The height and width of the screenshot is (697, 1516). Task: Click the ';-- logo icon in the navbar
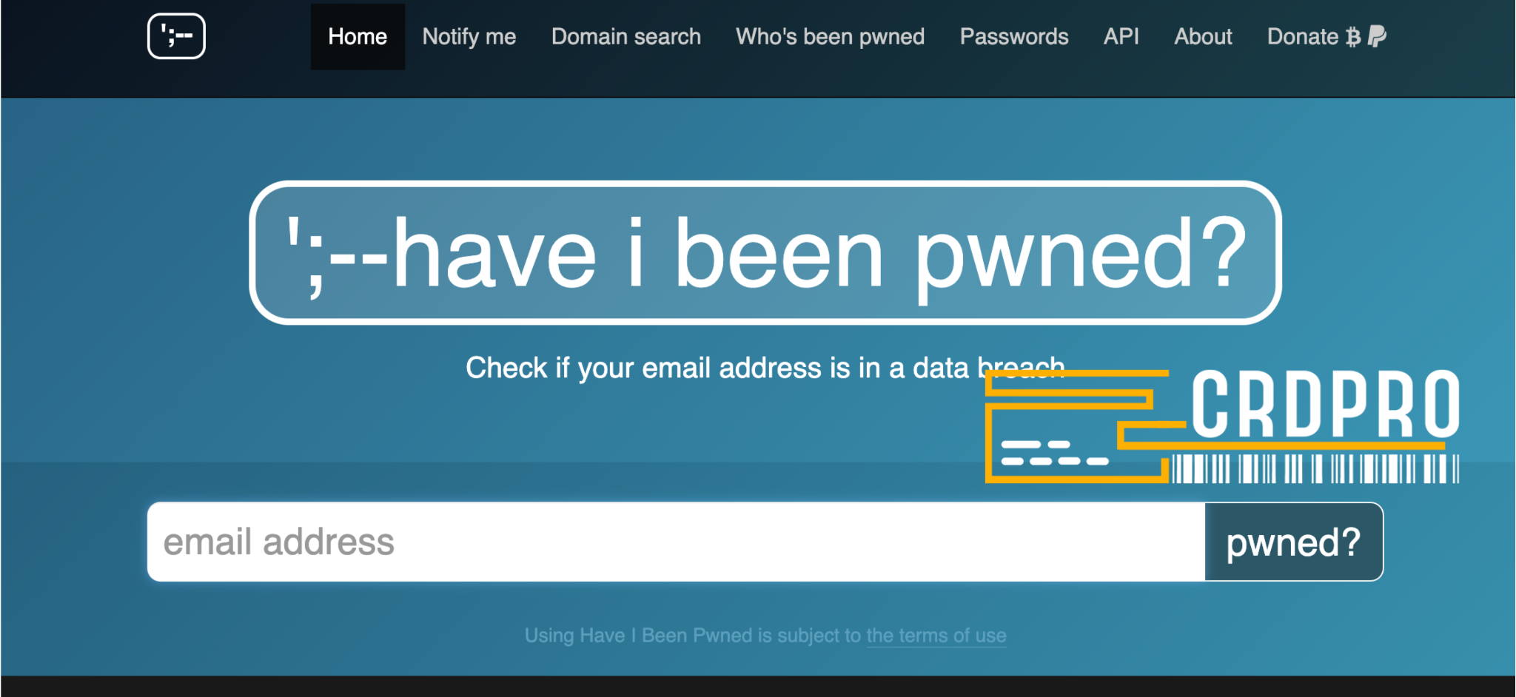tap(176, 36)
